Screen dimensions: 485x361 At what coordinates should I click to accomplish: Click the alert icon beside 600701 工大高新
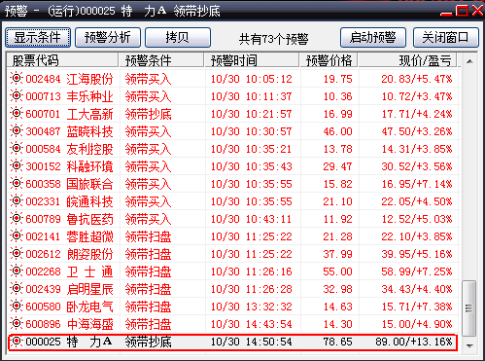tap(17, 113)
